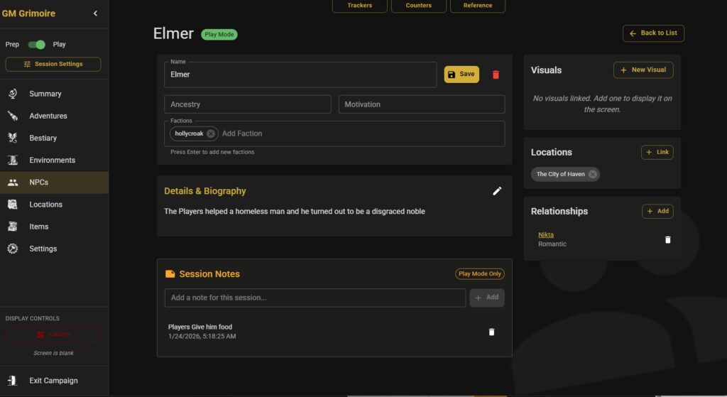Open the Bestiary sidebar section
Screen dimensions: 727x397
pyautogui.click(x=43, y=138)
